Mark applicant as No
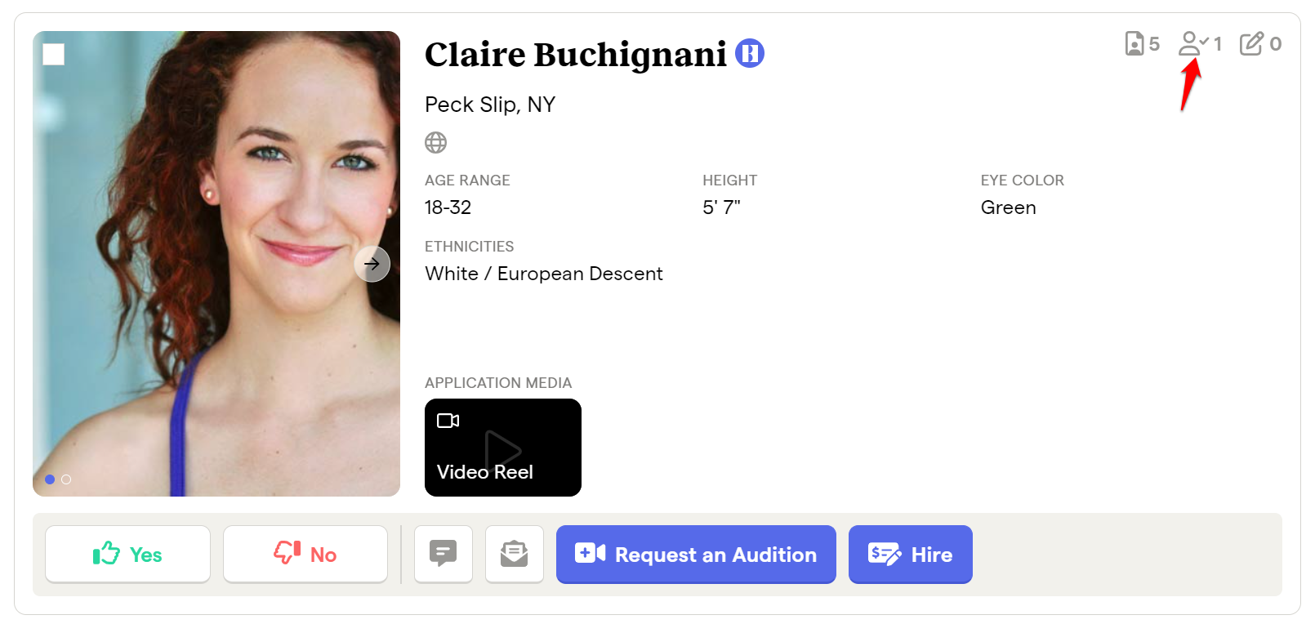This screenshot has height=624, width=1315. [305, 554]
